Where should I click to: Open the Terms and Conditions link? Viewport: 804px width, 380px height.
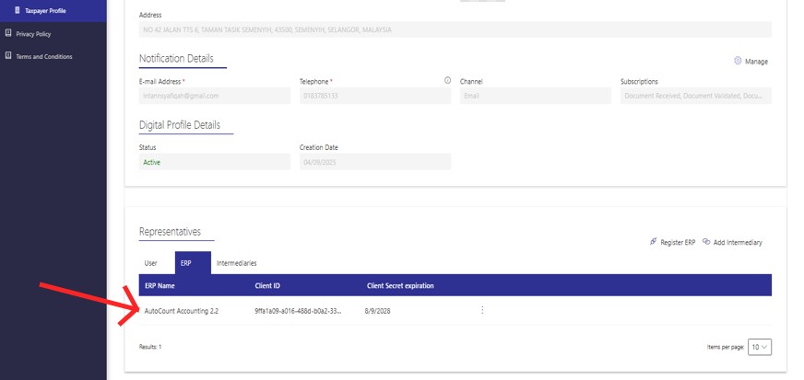(x=44, y=56)
